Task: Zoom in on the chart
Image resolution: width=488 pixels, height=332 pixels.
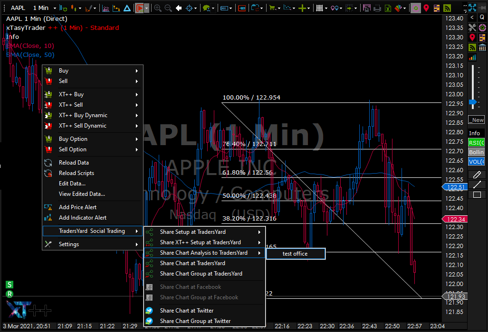Action: (158, 8)
